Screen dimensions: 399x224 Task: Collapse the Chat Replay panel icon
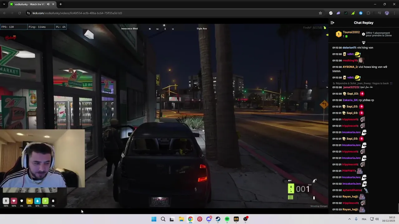pos(332,23)
